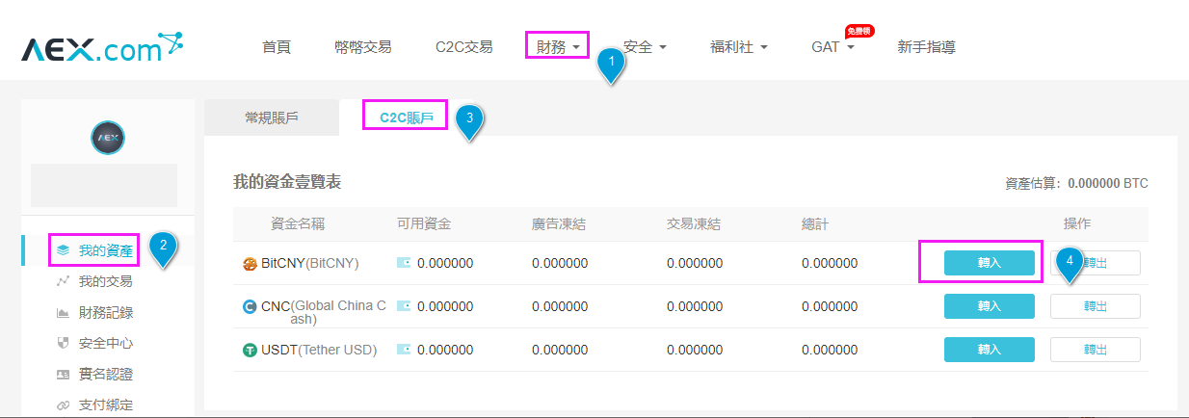
Task: Switch to the C2C賬戶 tab
Action: point(407,118)
